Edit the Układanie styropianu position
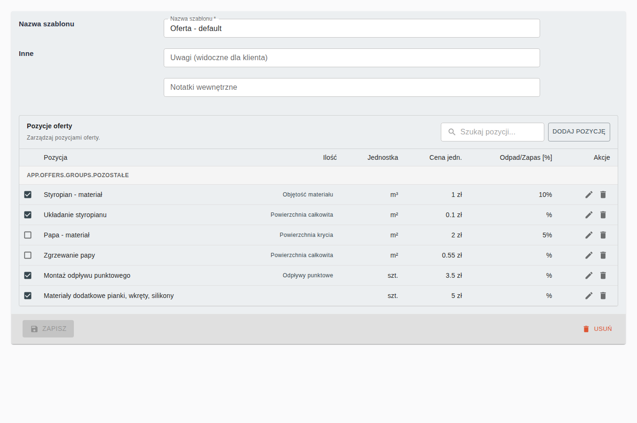The image size is (637, 423). [589, 215]
